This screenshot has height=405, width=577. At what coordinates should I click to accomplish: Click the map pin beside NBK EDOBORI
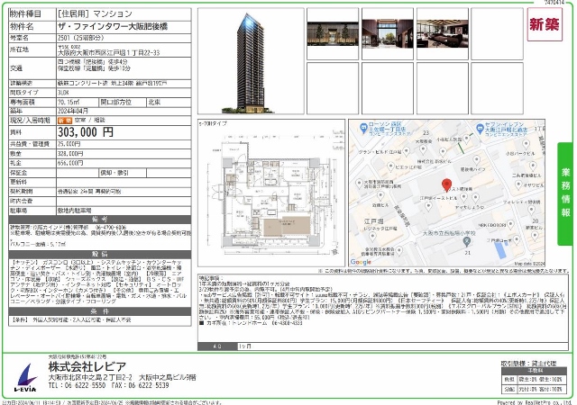coord(510,224)
